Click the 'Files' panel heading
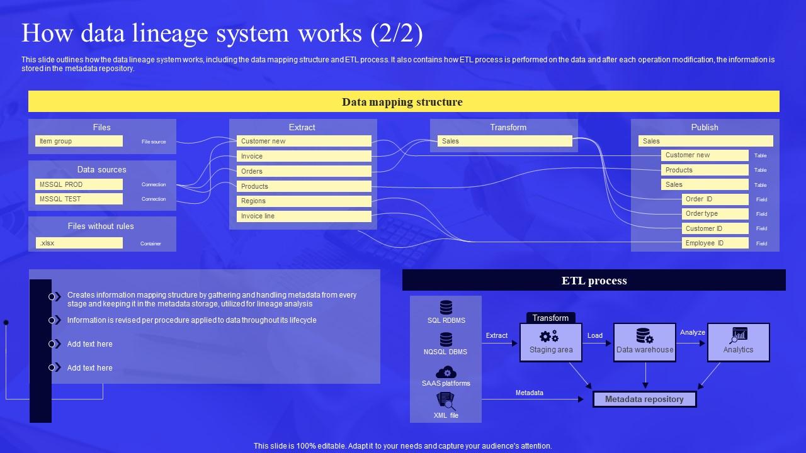This screenshot has width=806, height=453. point(101,127)
